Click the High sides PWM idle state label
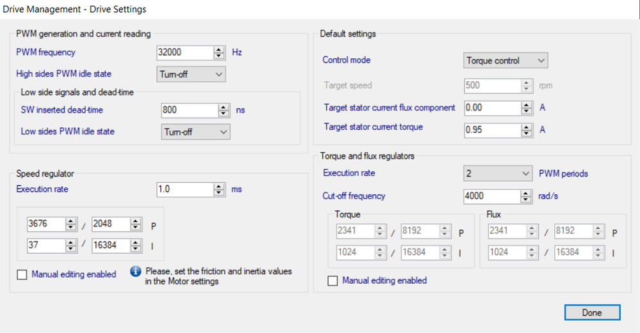Screen dimensions: 640x333 tap(63, 74)
